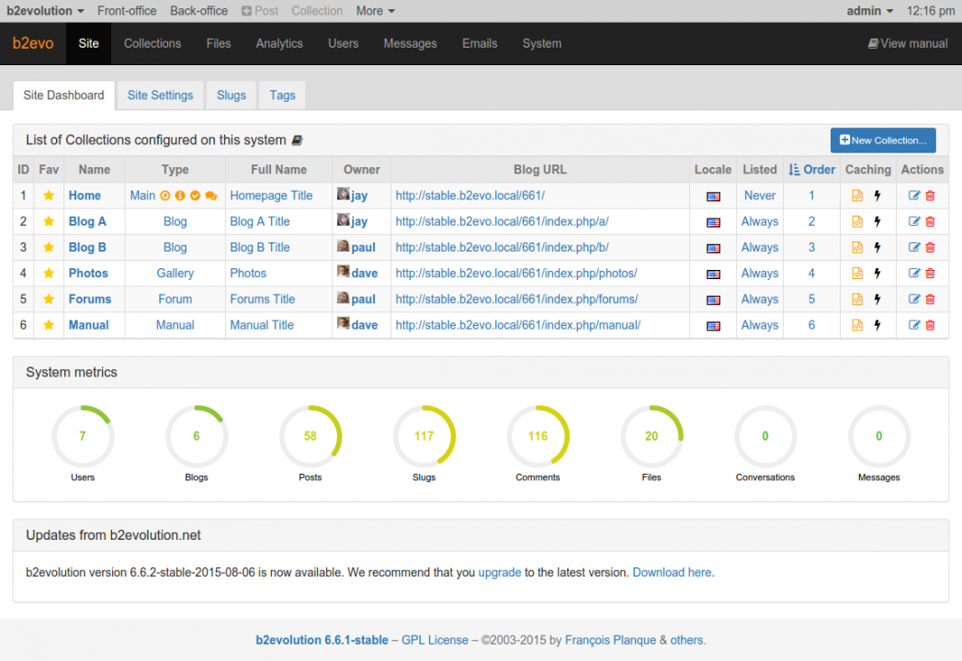Screen dimensions: 962x661
Task: Open the b2evolution dropdown menu
Action: pyautogui.click(x=45, y=11)
